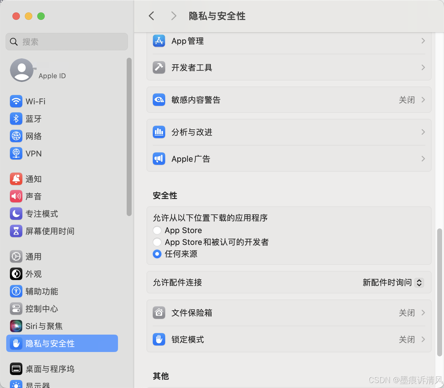Click the 控制中心 switches icon
The height and width of the screenshot is (388, 444).
(x=16, y=309)
